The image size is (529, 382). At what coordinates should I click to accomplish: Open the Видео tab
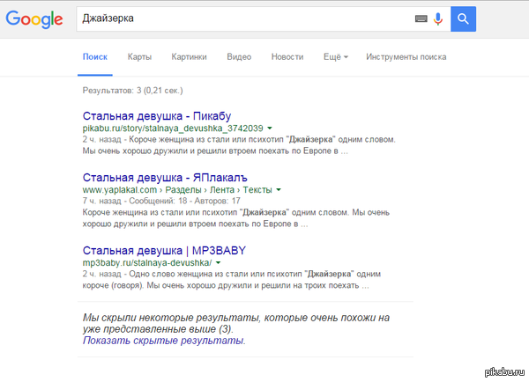point(239,57)
